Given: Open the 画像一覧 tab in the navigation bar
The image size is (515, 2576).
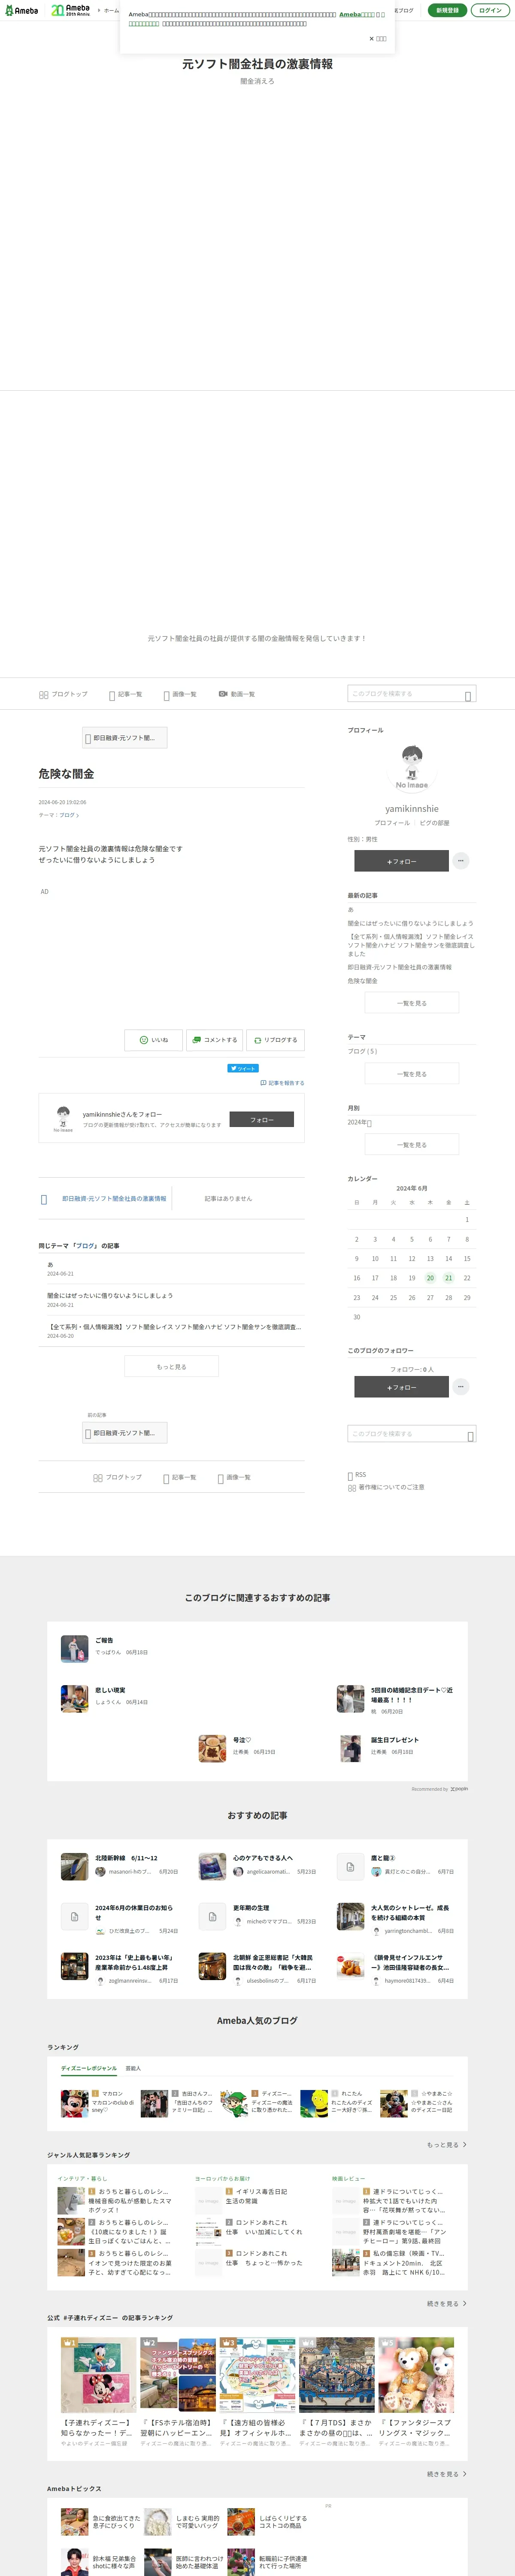Looking at the screenshot, I should pos(180,694).
